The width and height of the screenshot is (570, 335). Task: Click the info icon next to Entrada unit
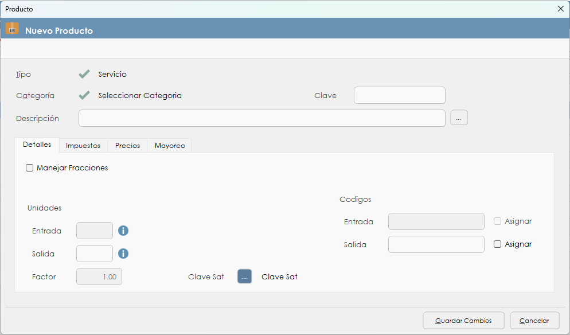click(123, 231)
